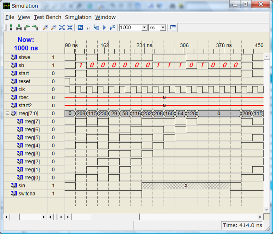273x234 pixels.
Task: Pause the simulation
Action: coord(88,28)
